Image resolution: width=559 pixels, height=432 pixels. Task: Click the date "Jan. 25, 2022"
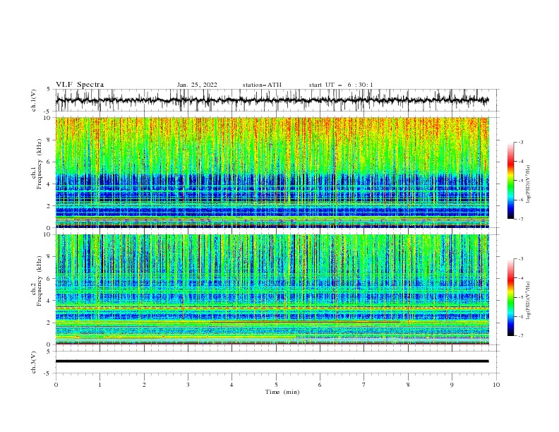point(197,85)
